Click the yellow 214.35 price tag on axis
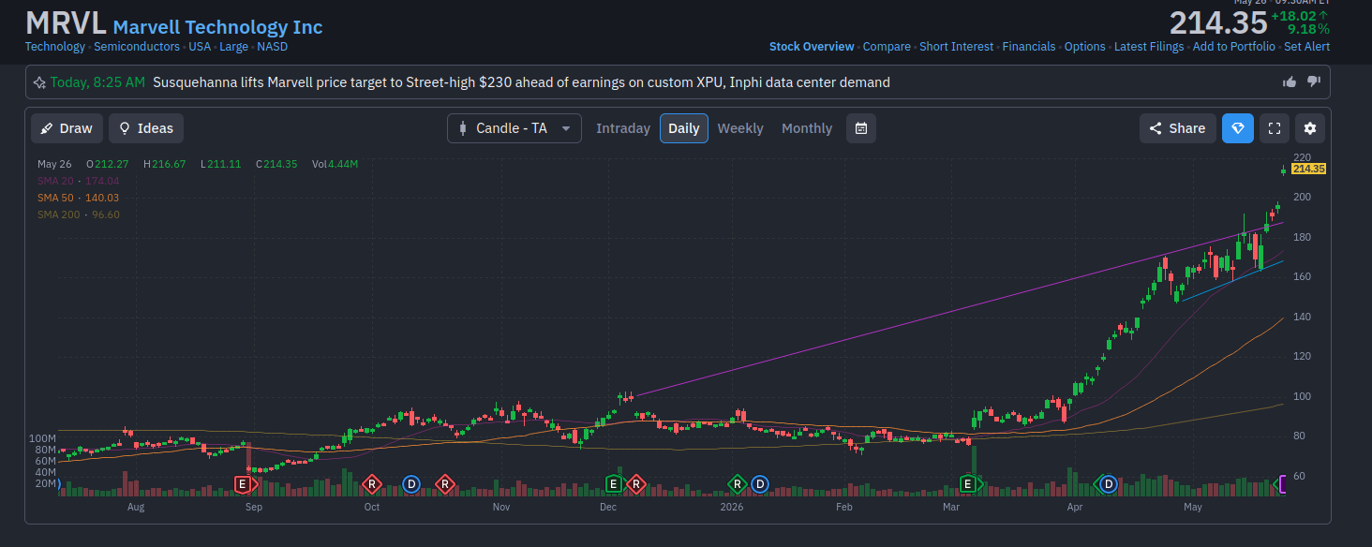This screenshot has width=1372, height=547. click(x=1308, y=169)
